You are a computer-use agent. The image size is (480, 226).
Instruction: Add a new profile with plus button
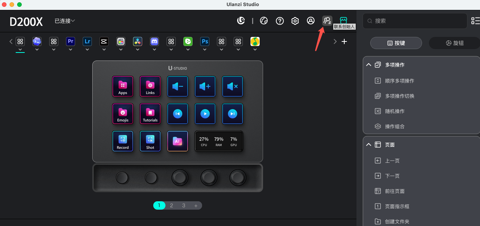(344, 41)
